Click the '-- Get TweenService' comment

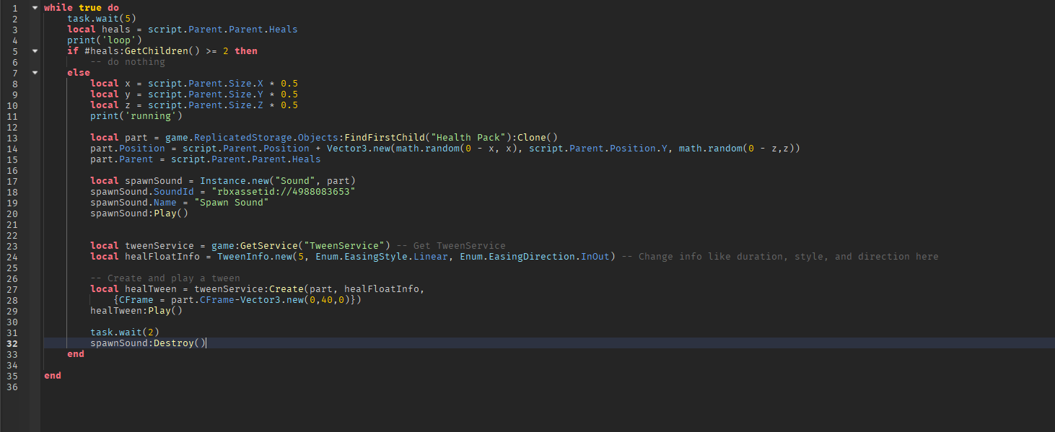click(x=451, y=246)
